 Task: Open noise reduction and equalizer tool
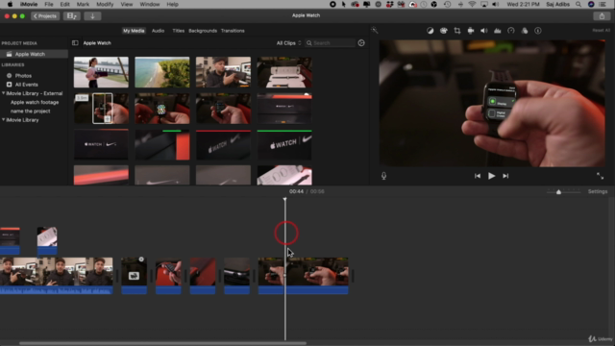tap(498, 31)
